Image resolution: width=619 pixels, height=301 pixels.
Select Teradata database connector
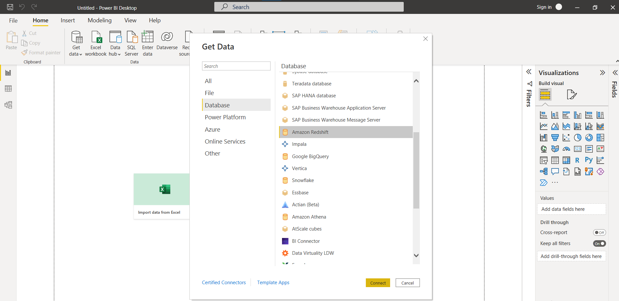click(346, 83)
